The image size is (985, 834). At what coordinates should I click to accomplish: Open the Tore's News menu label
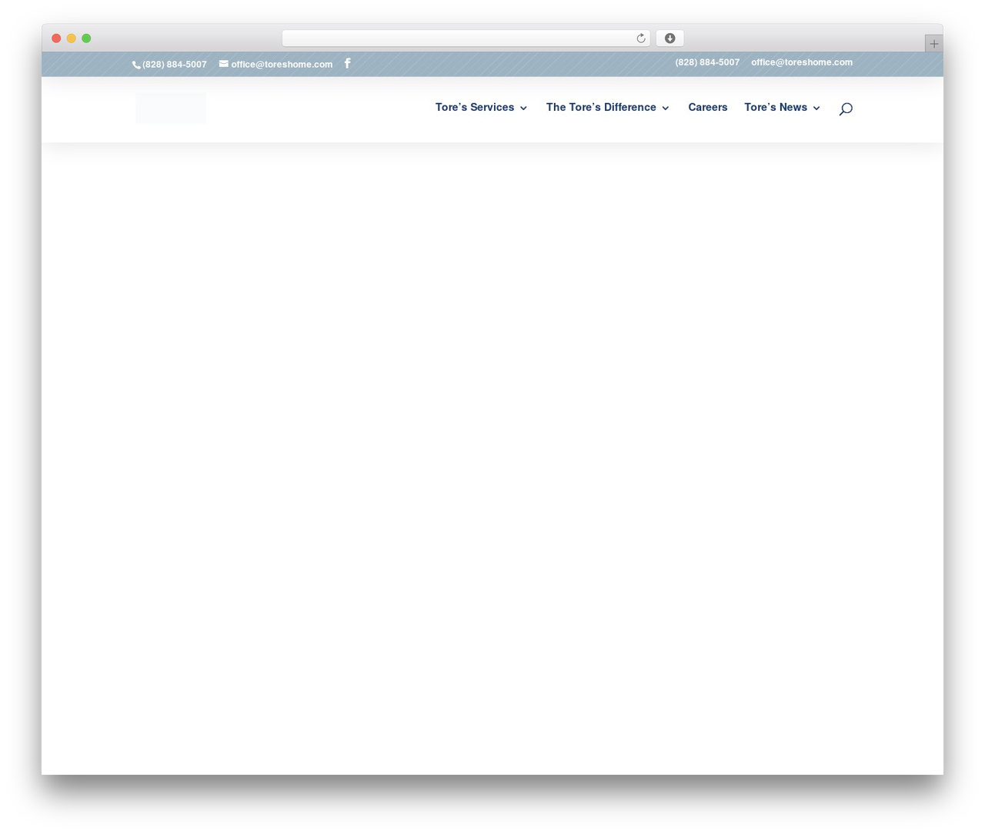776,108
